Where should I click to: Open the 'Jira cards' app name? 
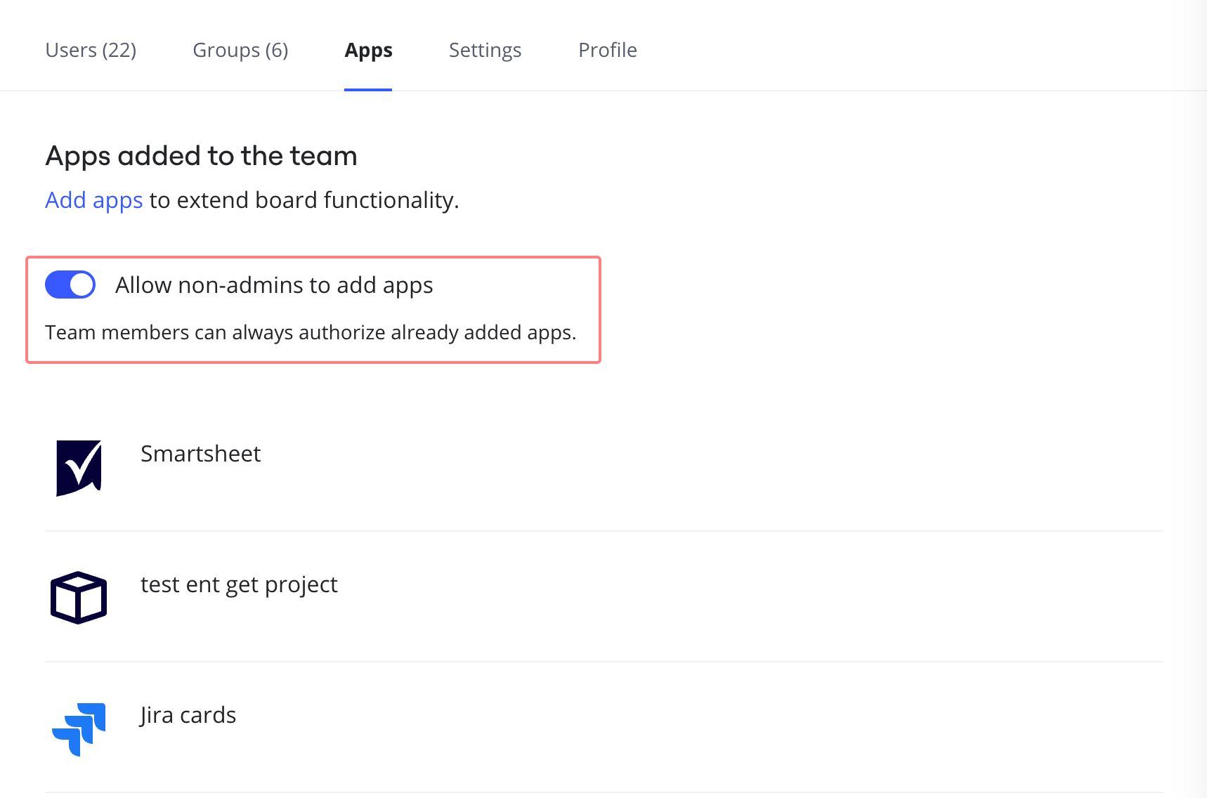[x=188, y=715]
